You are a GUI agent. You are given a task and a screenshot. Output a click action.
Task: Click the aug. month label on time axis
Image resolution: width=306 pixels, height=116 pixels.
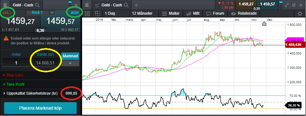(x=207, y=20)
